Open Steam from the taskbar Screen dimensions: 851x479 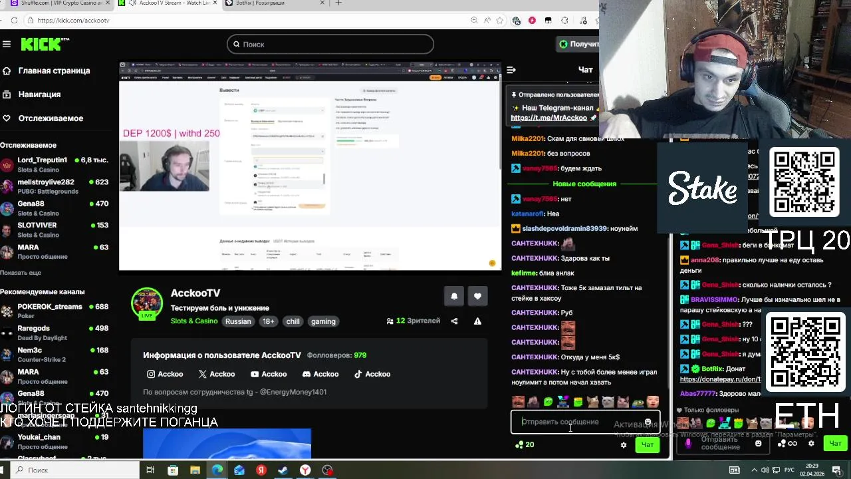[x=283, y=470]
